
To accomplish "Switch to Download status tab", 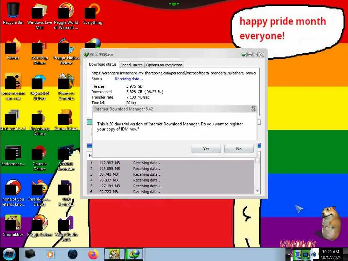I will (x=103, y=64).
